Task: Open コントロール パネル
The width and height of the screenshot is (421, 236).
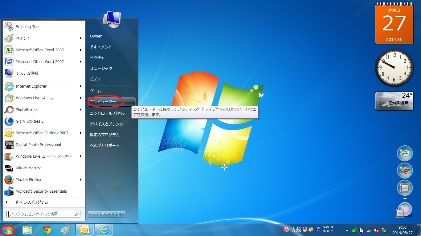Action: pyautogui.click(x=112, y=113)
